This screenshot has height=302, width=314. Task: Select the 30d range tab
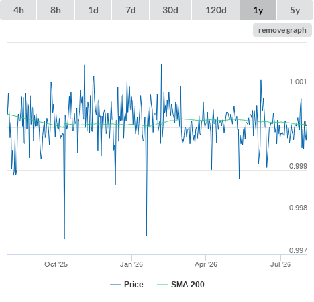click(x=170, y=10)
